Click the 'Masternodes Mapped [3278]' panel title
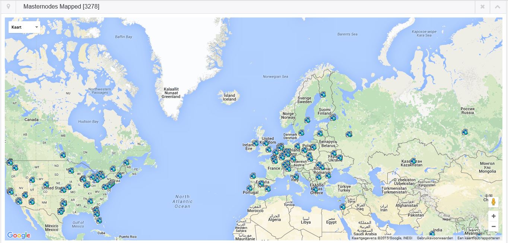The height and width of the screenshot is (243, 508). pos(61,7)
